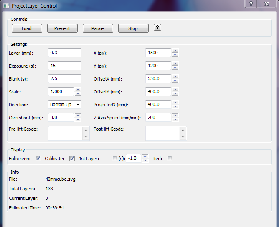Click the Stop button
Screen dimensions: 279x227
[133, 28]
